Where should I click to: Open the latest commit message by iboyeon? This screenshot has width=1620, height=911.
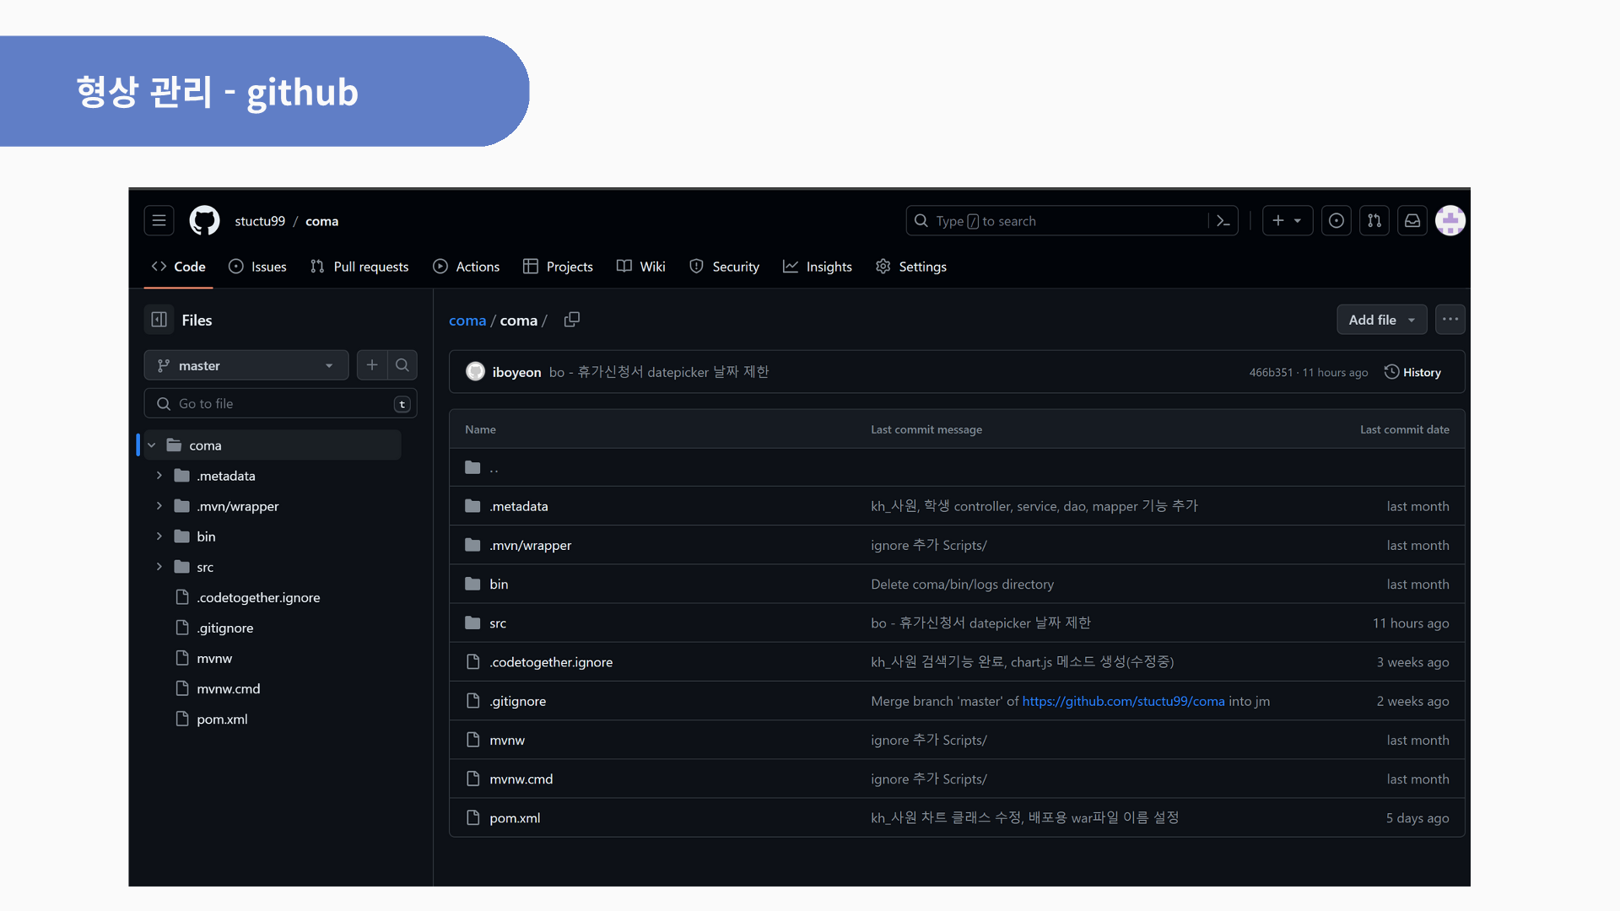[659, 372]
